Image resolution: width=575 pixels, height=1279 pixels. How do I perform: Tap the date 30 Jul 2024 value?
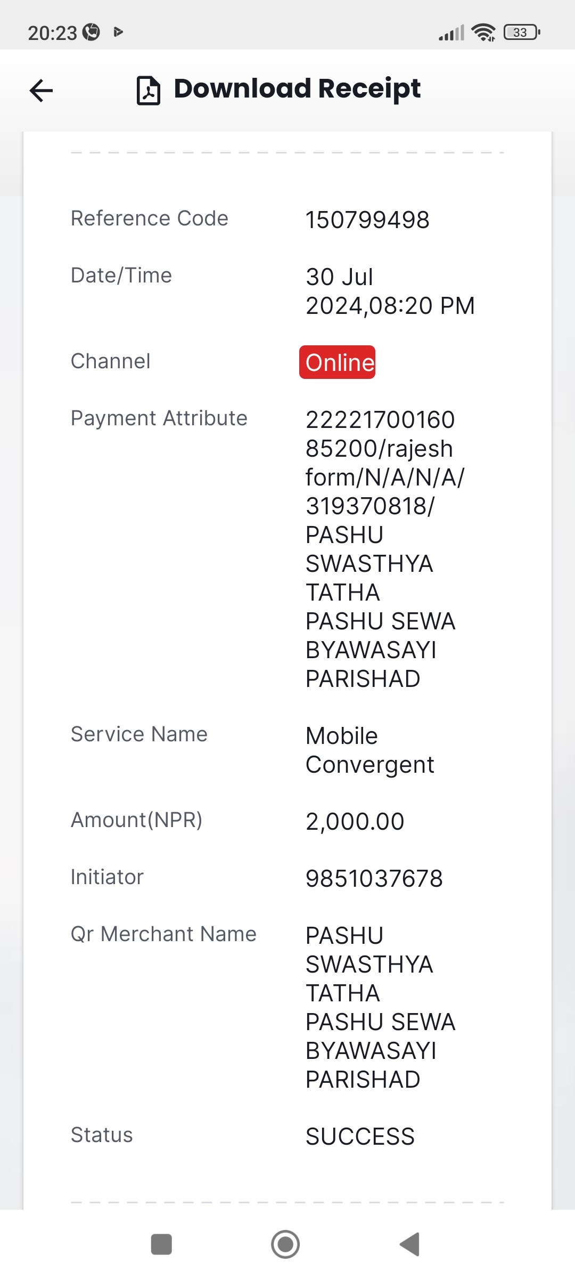390,291
